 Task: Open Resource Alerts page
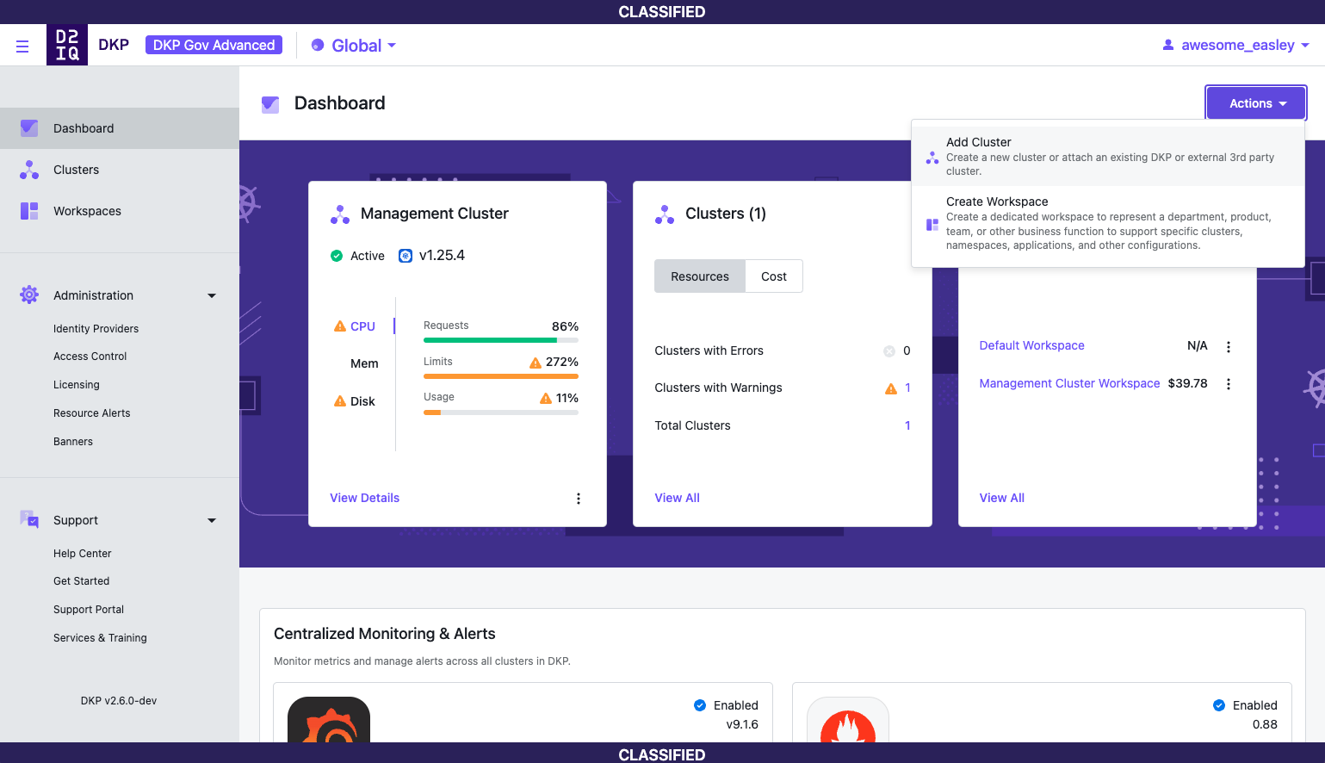tap(92, 413)
